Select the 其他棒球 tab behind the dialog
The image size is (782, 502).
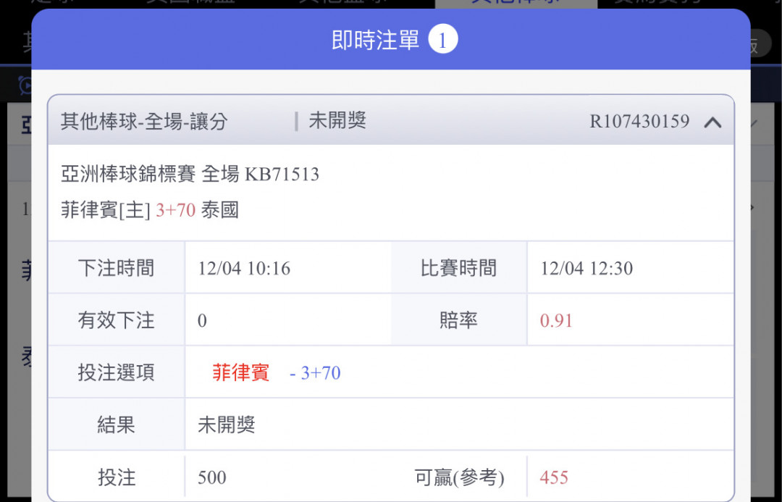point(516,3)
